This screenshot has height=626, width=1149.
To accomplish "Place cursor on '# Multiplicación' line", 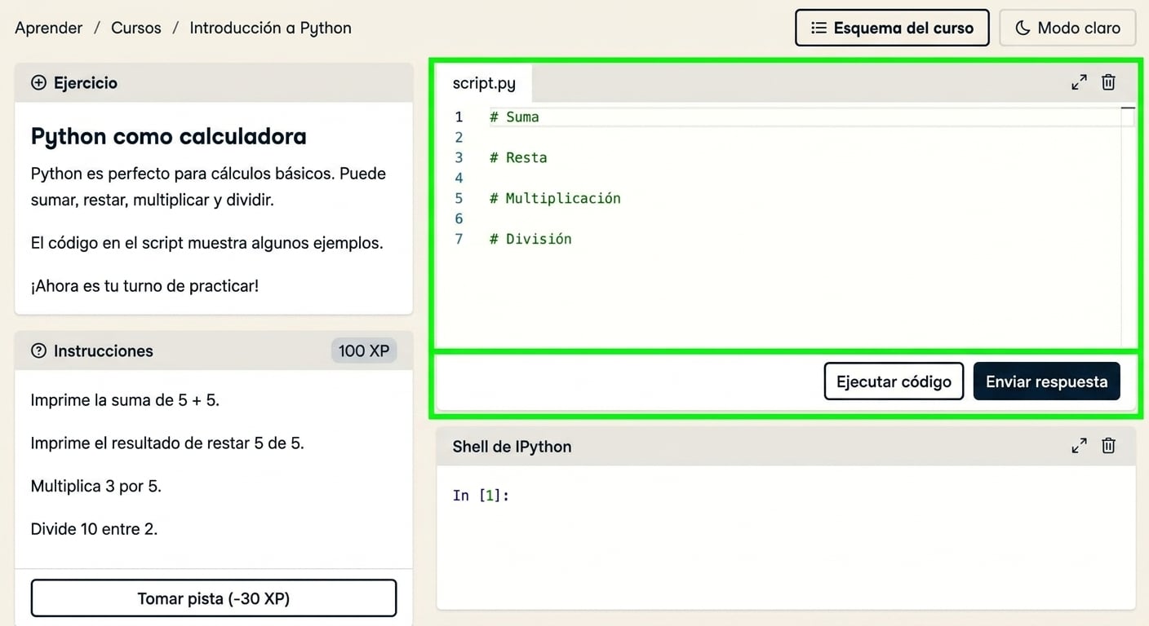I will coord(555,198).
